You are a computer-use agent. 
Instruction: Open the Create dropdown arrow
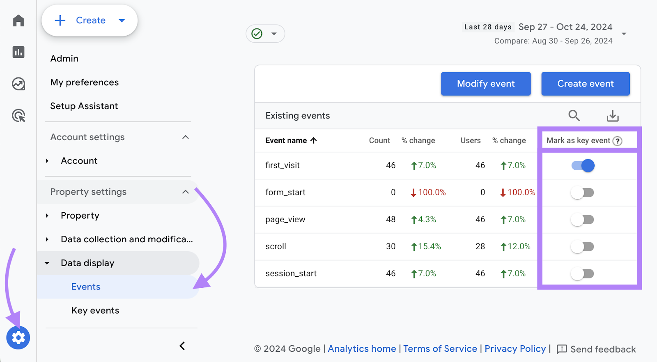click(122, 20)
